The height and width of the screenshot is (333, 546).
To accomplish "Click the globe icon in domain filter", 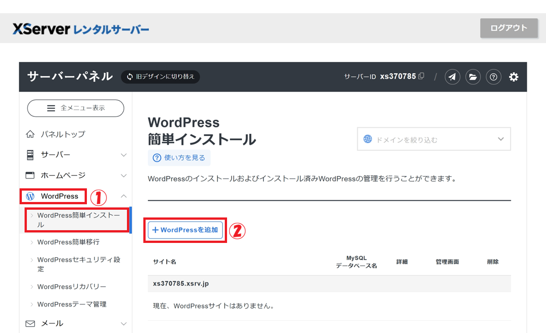I will [x=368, y=139].
